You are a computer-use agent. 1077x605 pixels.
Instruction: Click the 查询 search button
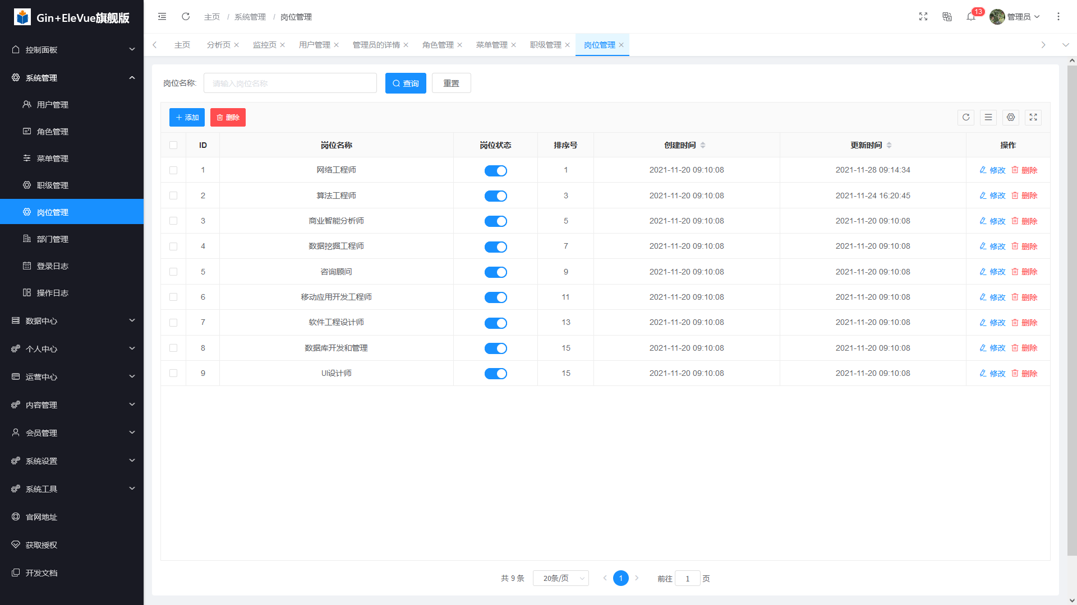[406, 83]
